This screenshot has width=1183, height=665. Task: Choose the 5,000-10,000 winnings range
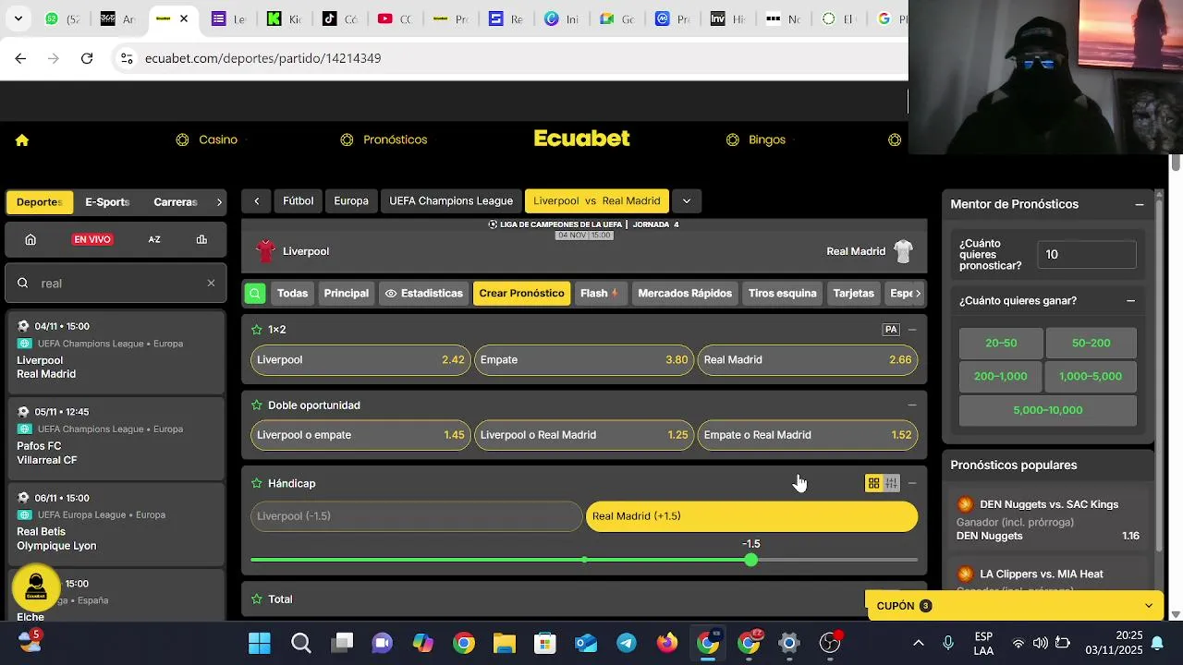coord(1048,410)
